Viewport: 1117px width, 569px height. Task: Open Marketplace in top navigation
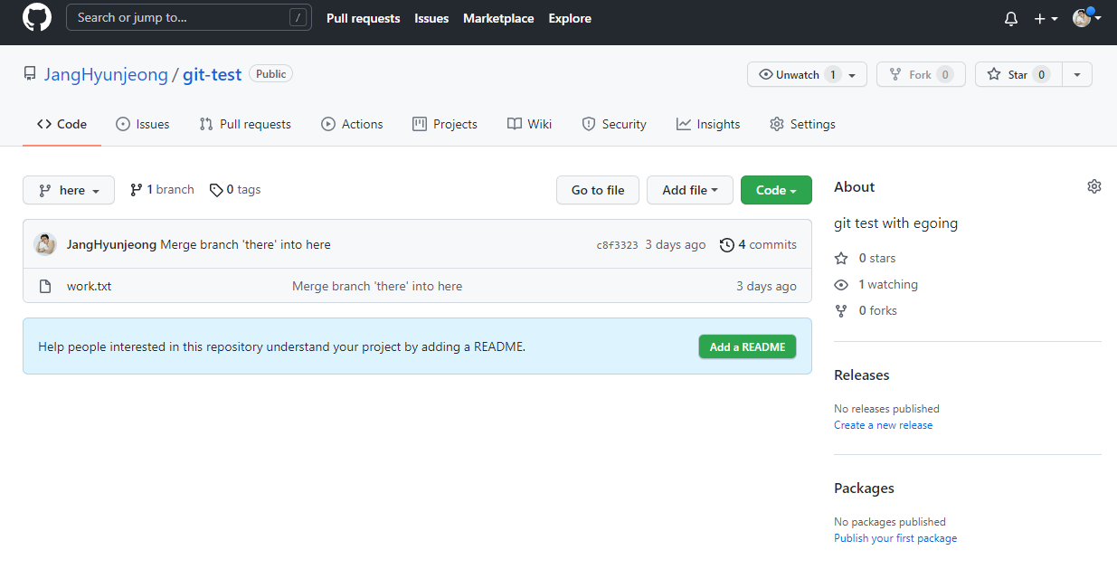point(498,18)
